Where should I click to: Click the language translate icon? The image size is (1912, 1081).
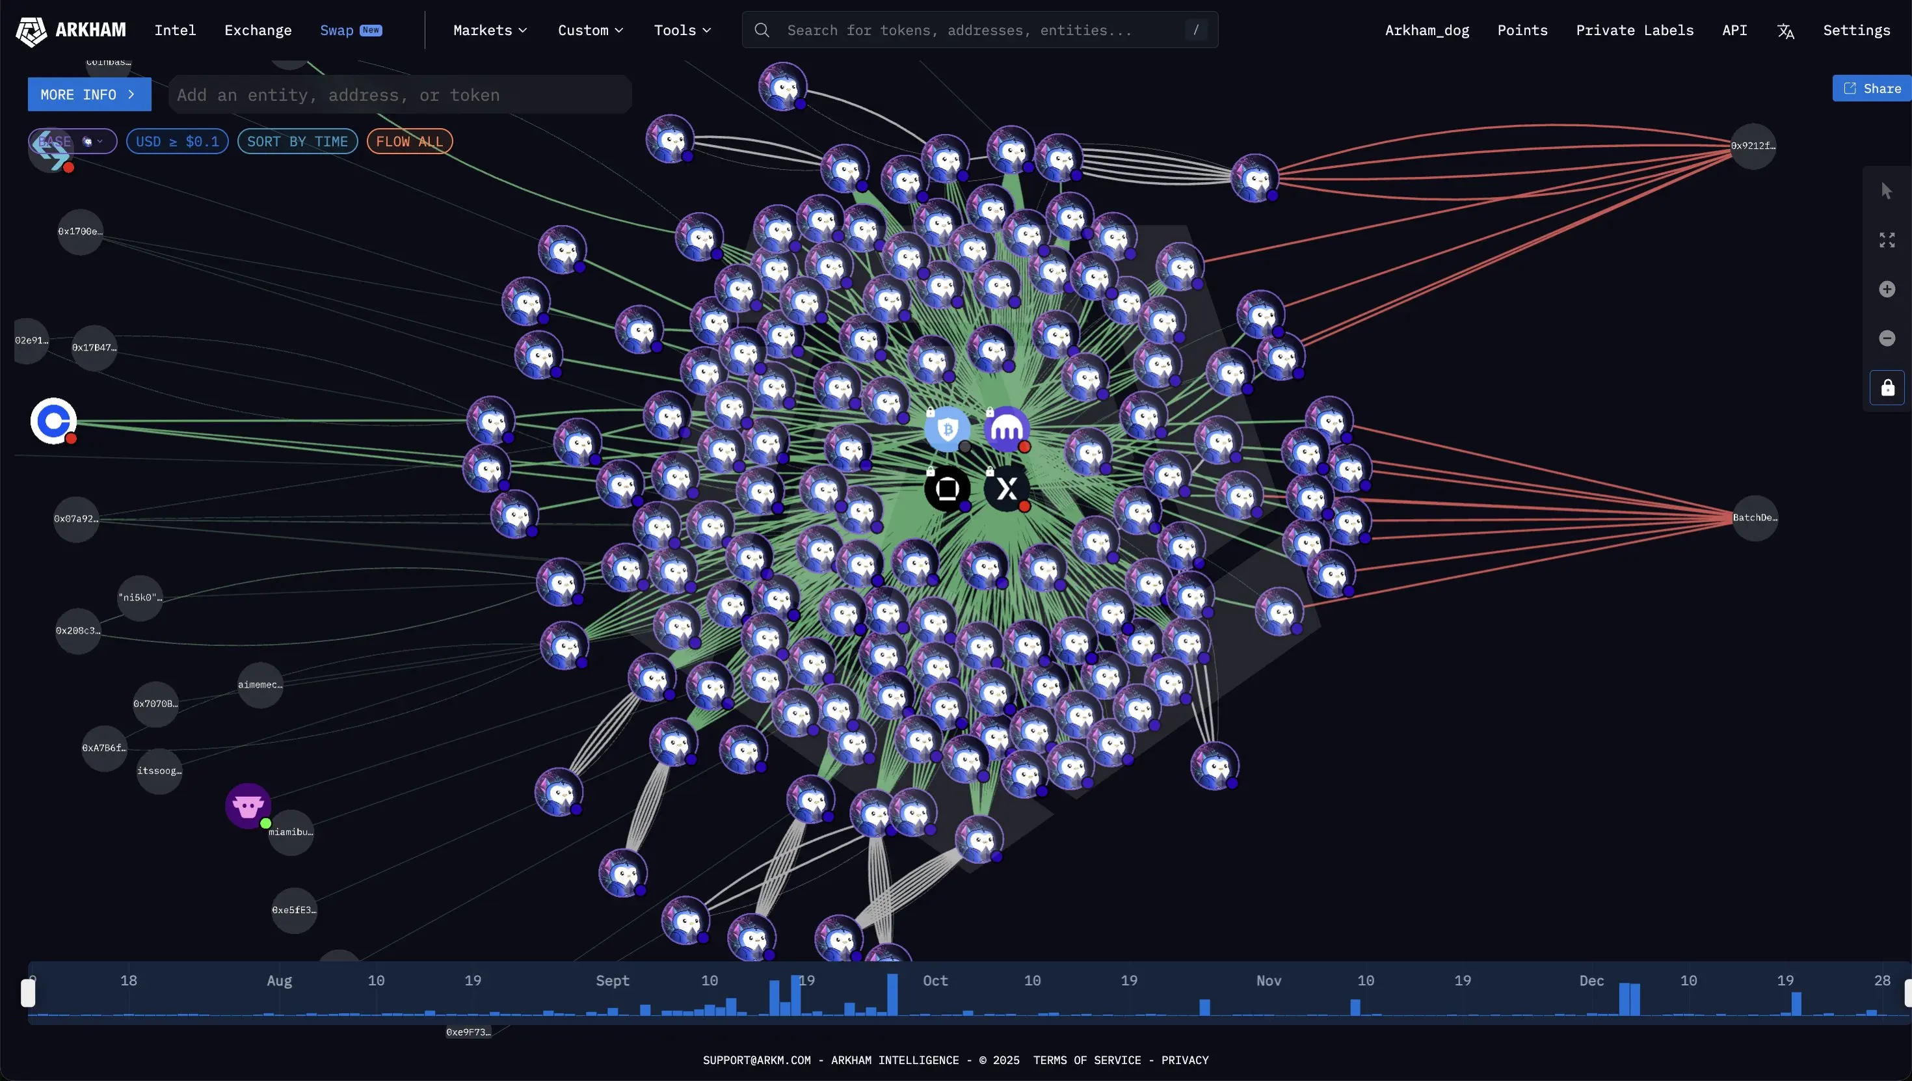coord(1785,31)
